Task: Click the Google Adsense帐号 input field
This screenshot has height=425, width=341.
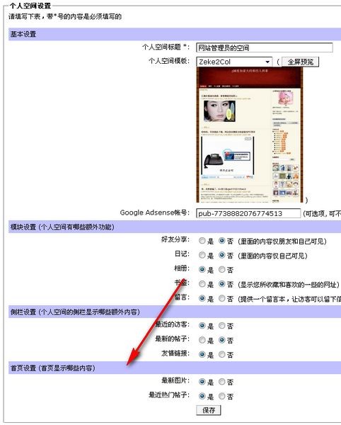Action: [x=248, y=213]
